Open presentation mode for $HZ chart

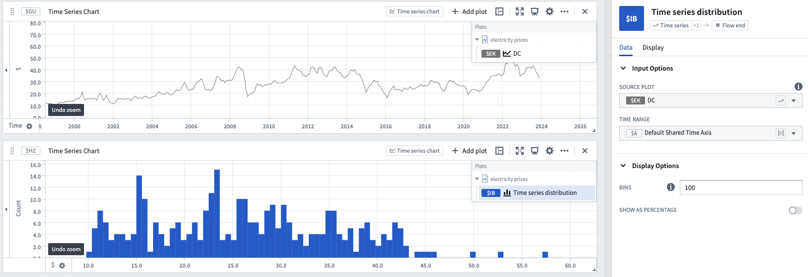pos(535,151)
